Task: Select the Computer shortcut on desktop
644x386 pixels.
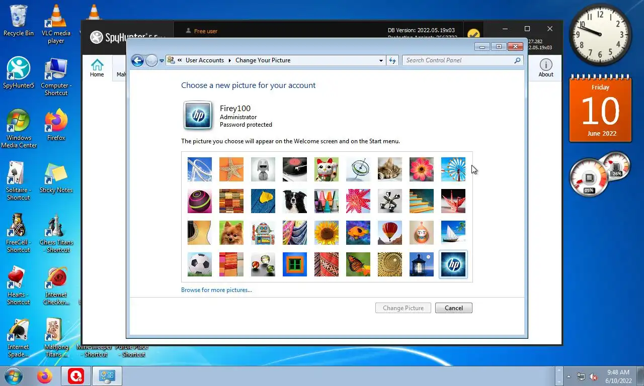Action: click(x=56, y=76)
